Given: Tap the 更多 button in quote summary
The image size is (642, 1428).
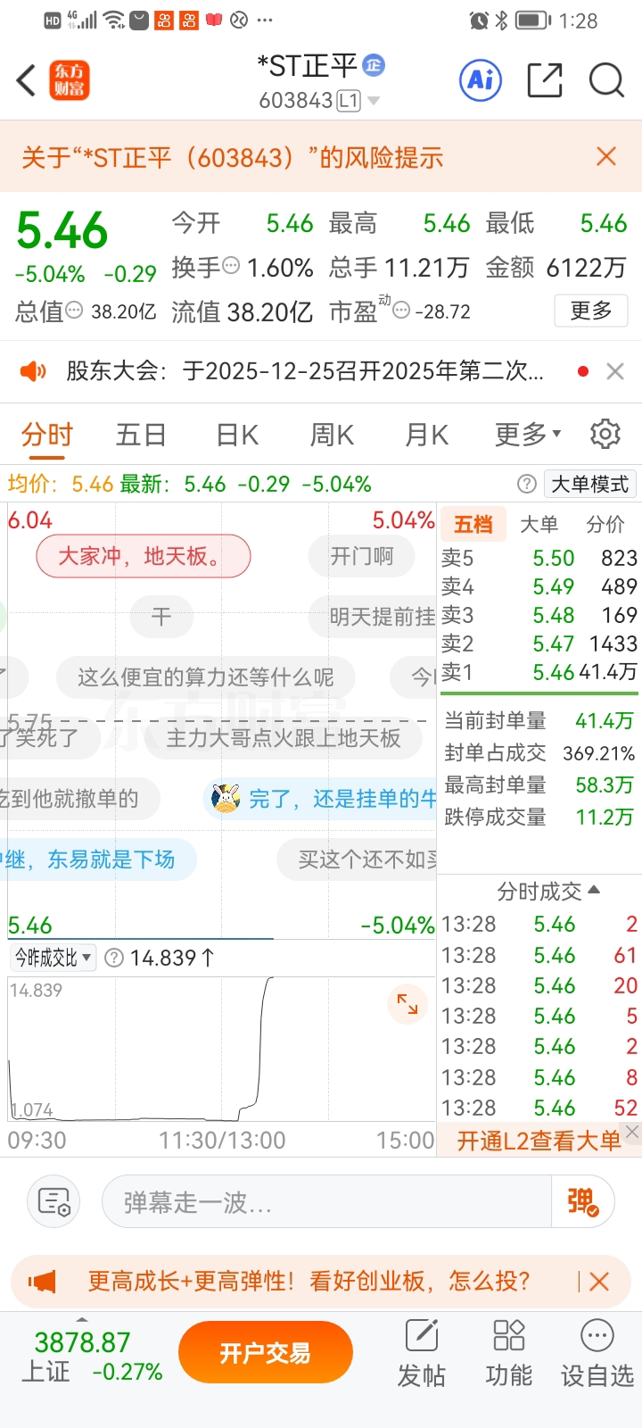Looking at the screenshot, I should [591, 311].
